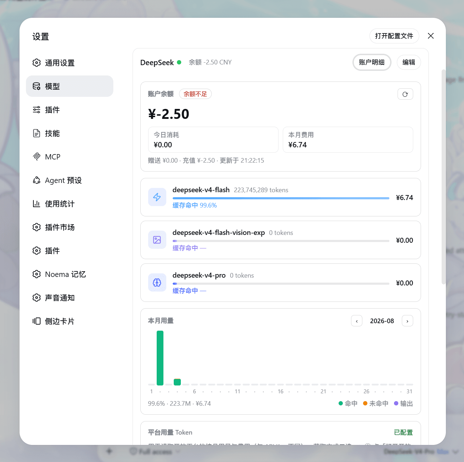Click the green status dot next to DeepSeek
464x462 pixels.
coord(179,62)
